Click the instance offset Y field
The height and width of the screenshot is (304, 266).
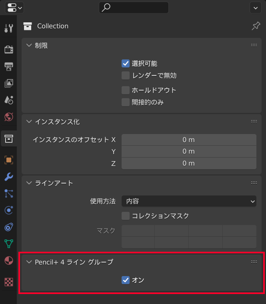pyautogui.click(x=189, y=152)
